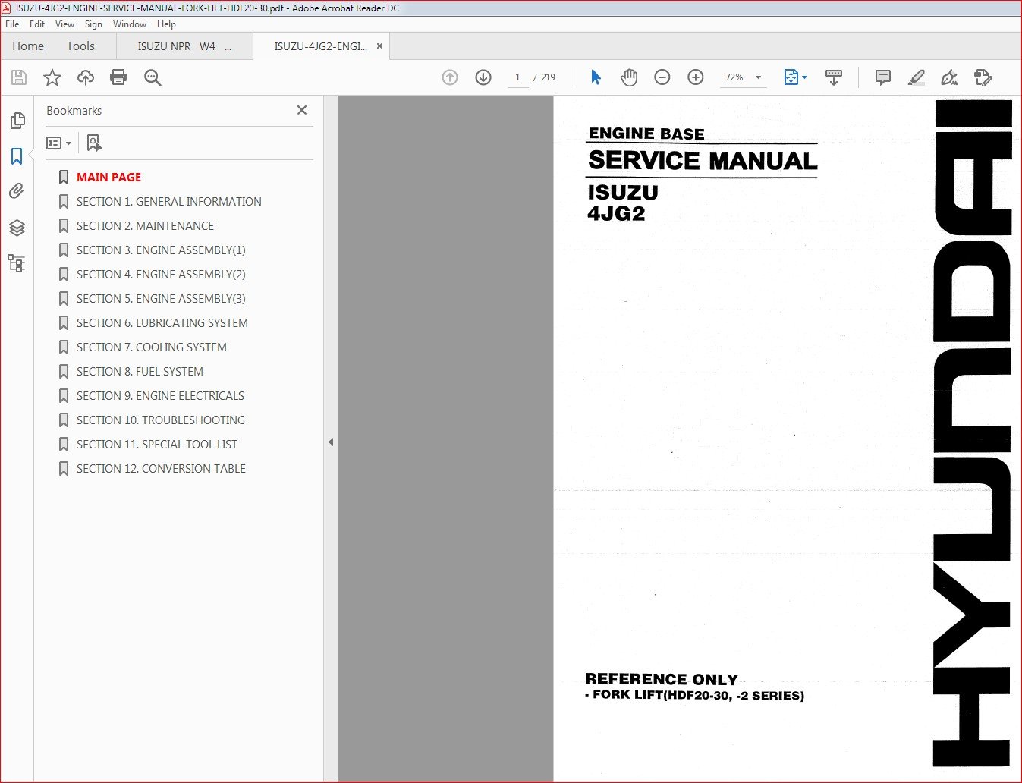The image size is (1022, 783).
Task: Click the 'REFERENCE ONLY' text on the page
Action: [662, 679]
